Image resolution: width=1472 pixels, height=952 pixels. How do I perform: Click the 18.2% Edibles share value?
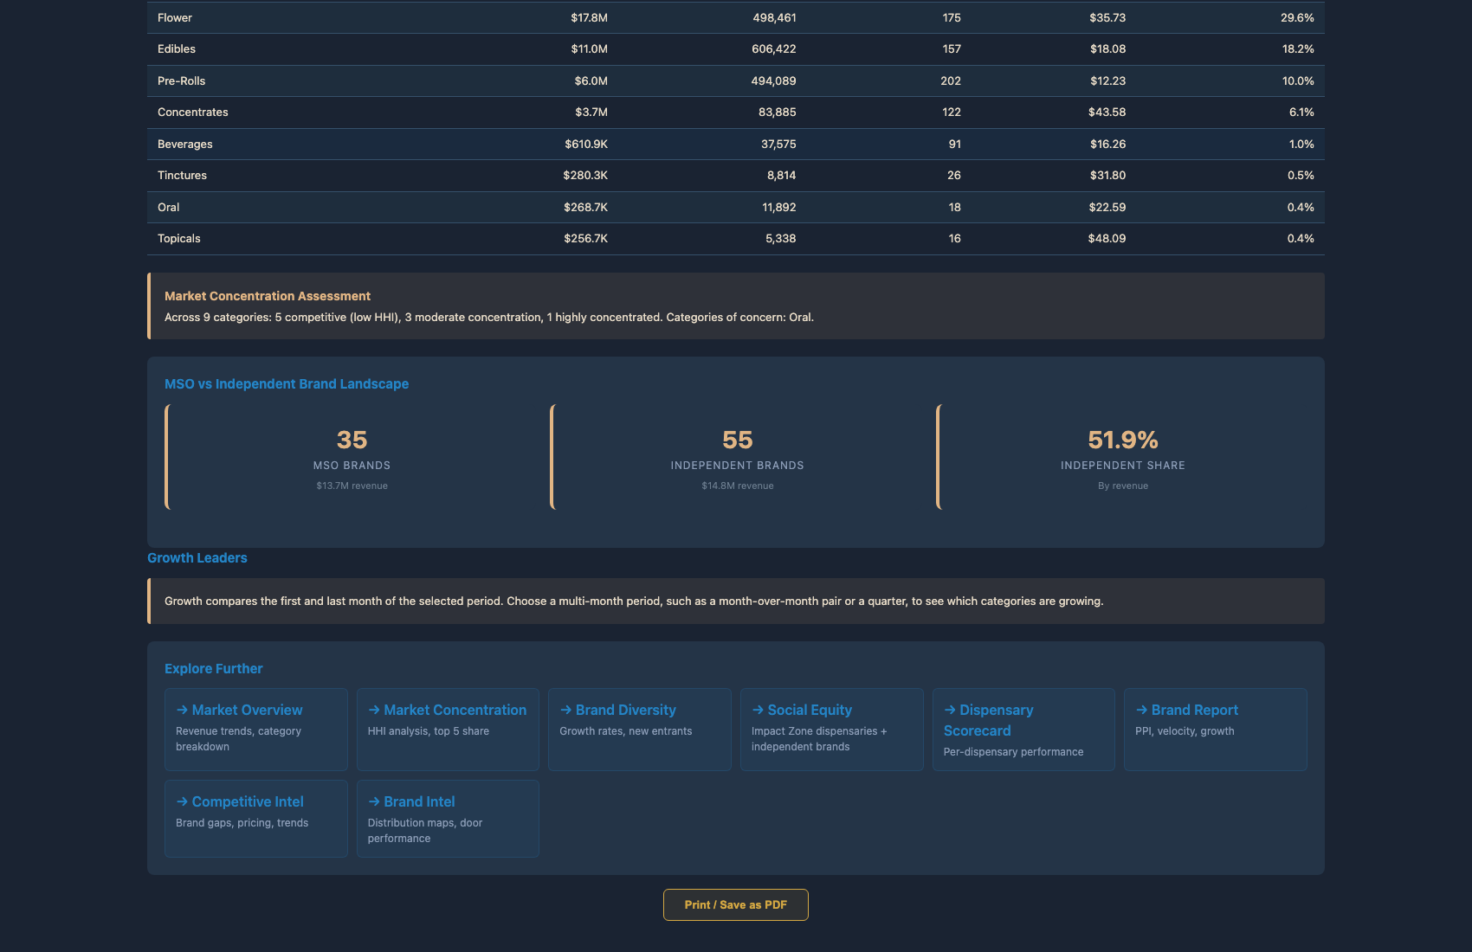[x=1298, y=49]
